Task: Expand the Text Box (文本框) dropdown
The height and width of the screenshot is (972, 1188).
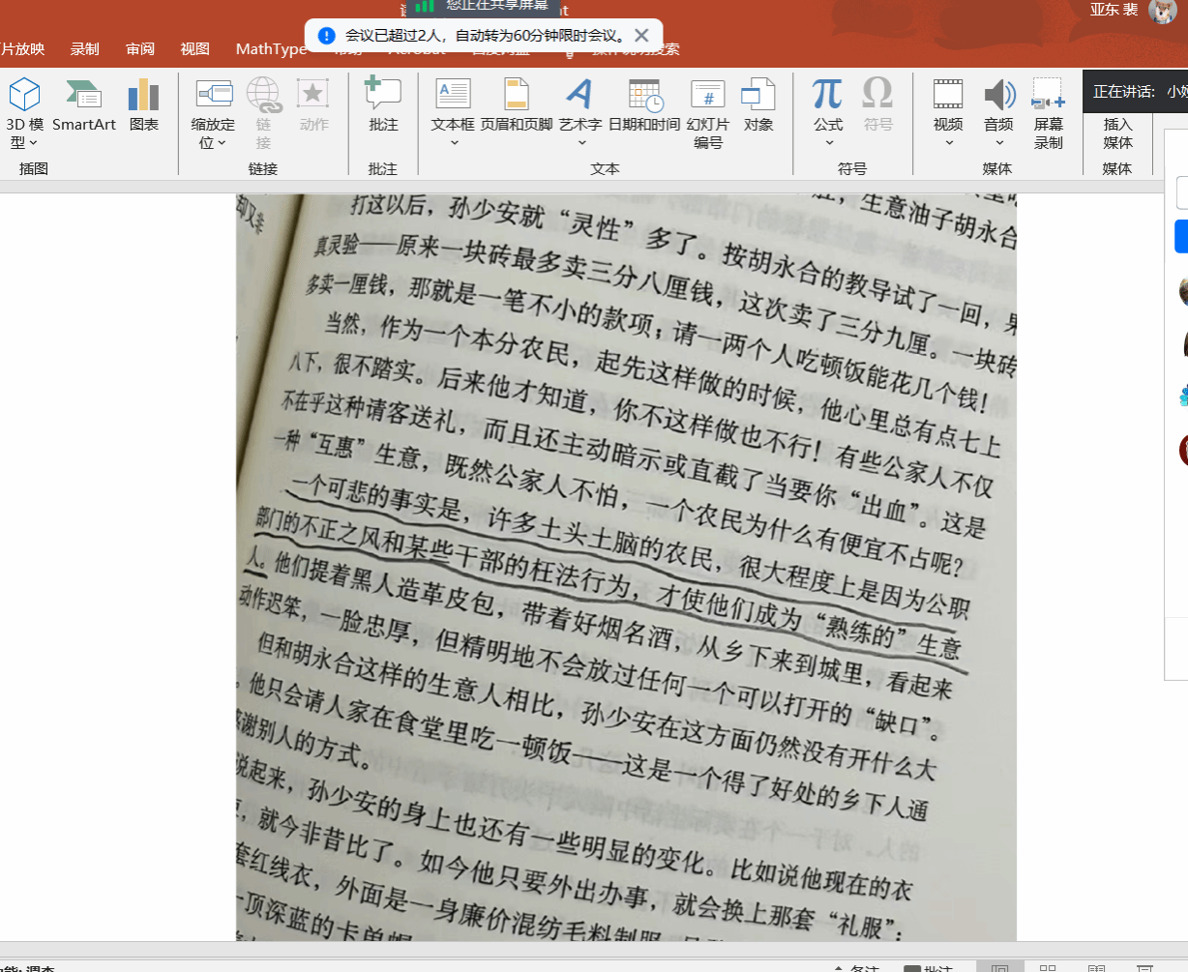Action: [x=453, y=143]
